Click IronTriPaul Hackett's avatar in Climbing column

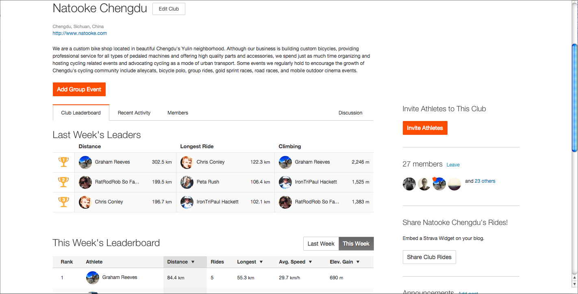point(285,182)
